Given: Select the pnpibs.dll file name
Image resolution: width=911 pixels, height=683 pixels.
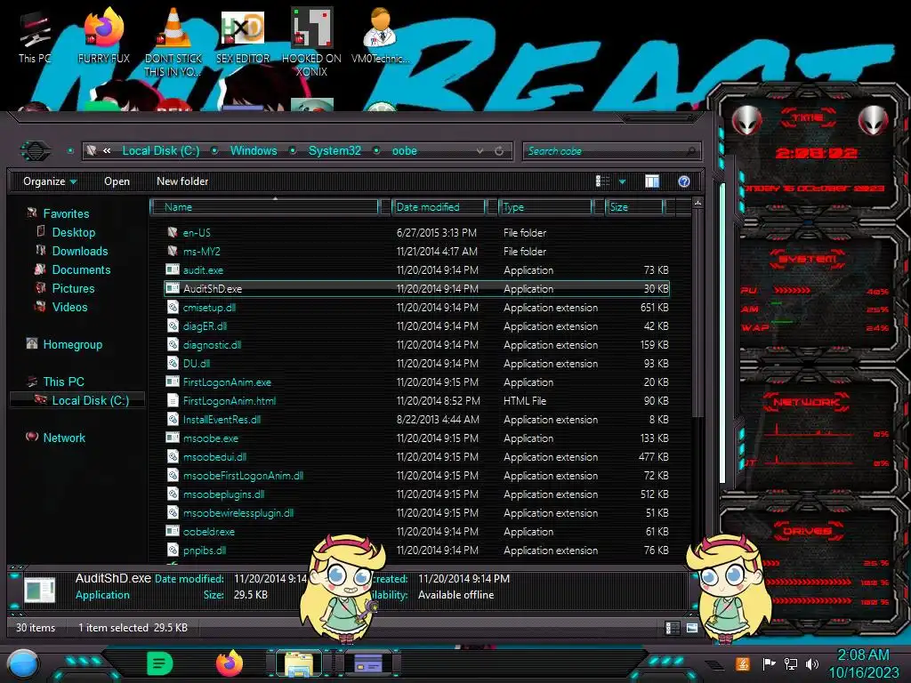Looking at the screenshot, I should pyautogui.click(x=205, y=550).
